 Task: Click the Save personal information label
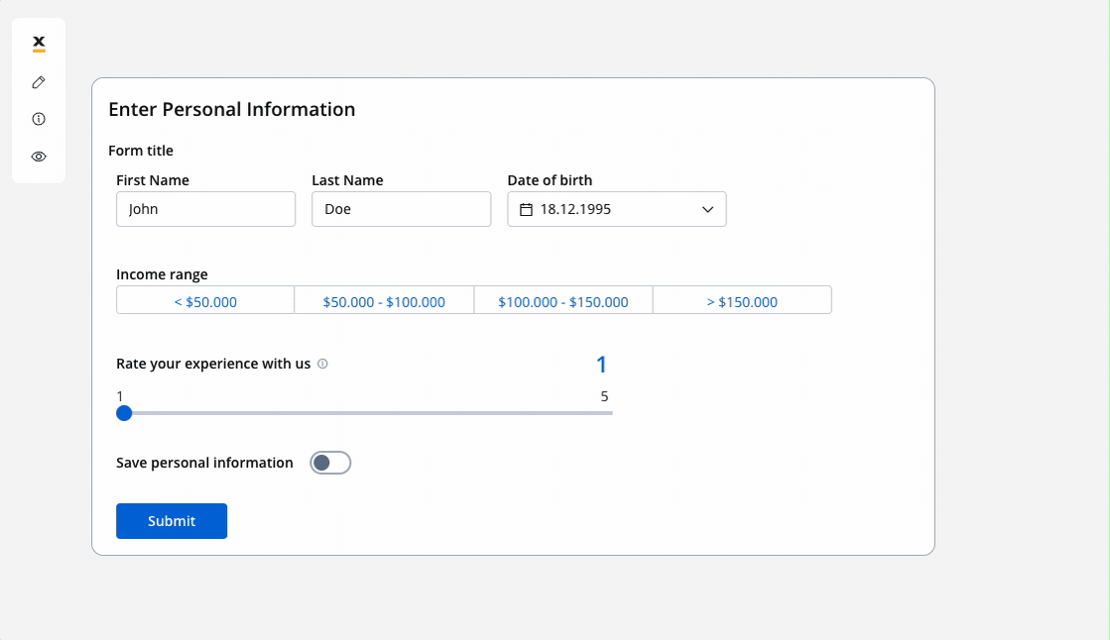(204, 463)
